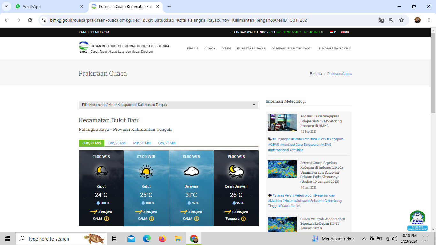Viewport: 436px width, 245px height.
Task: Open new tab with plus button
Action: click(169, 6)
